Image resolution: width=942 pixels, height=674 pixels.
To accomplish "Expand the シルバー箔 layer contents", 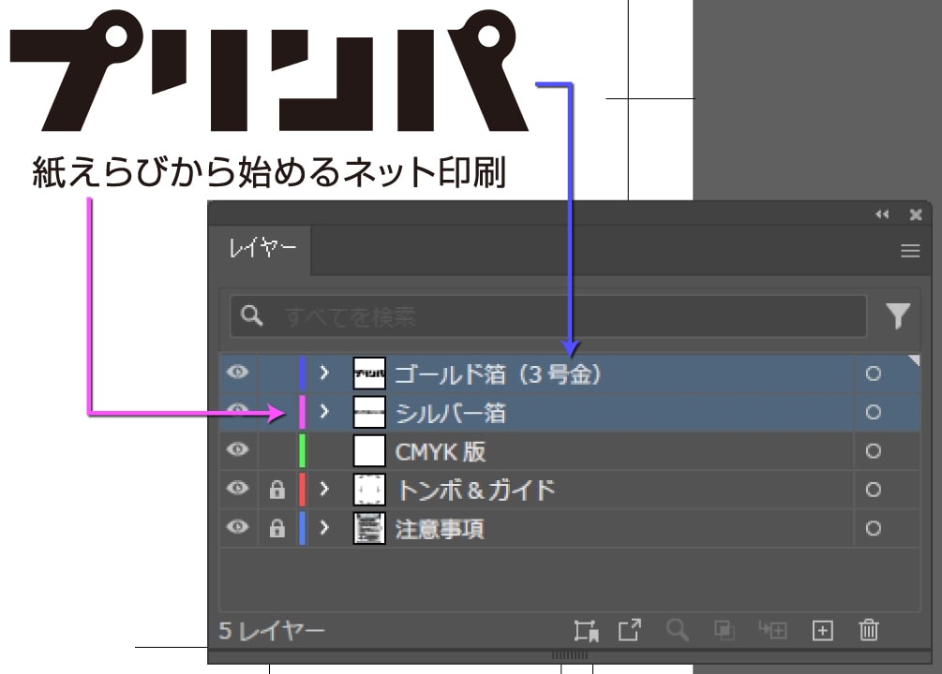I will pos(324,411).
